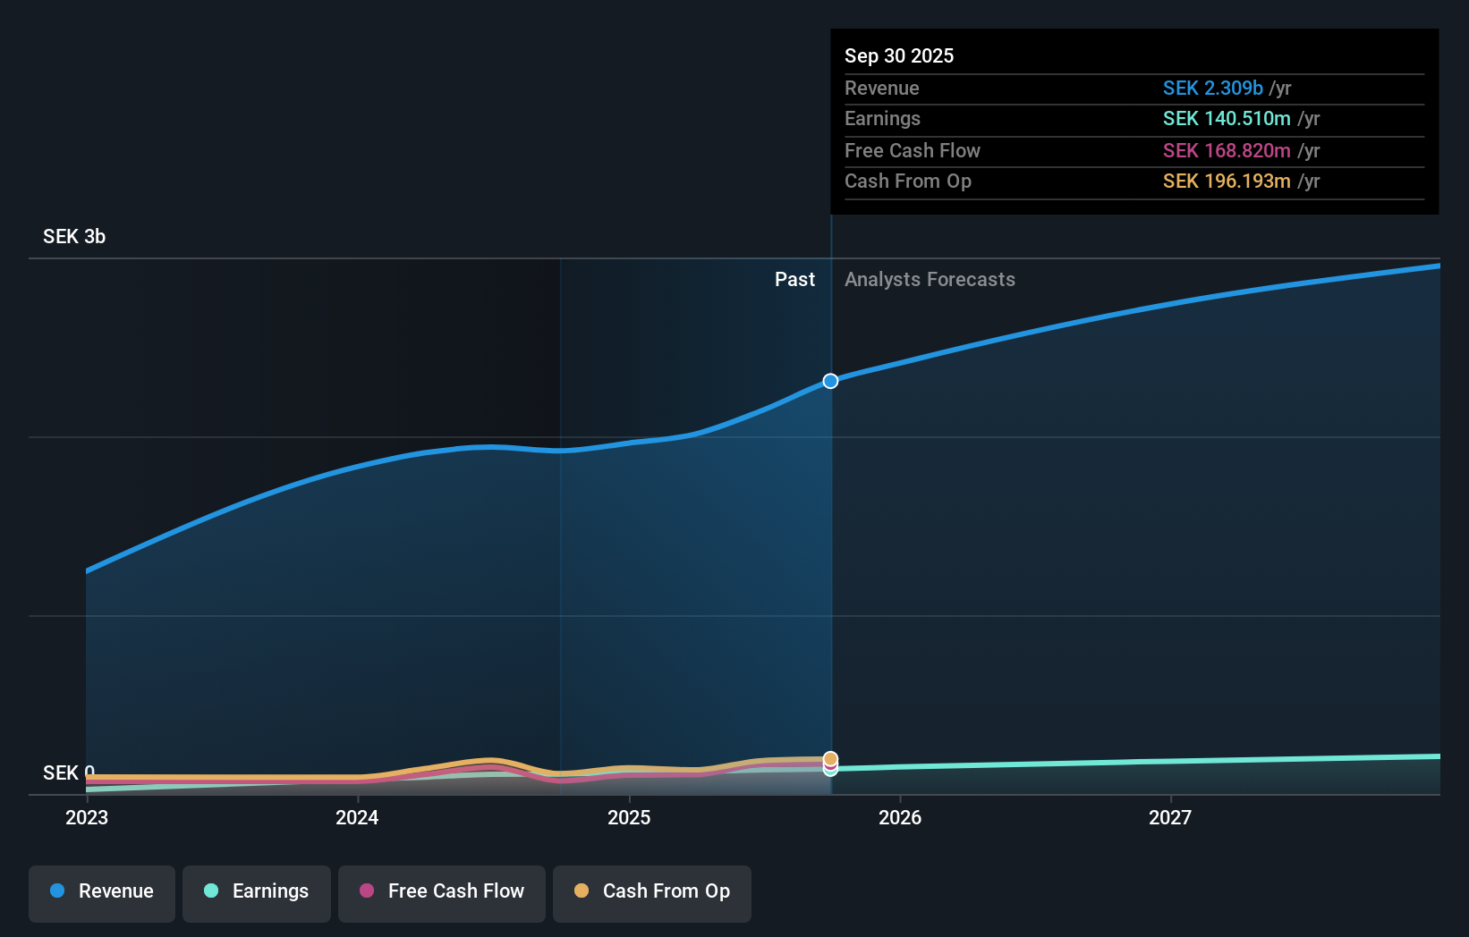1469x937 pixels.
Task: Toggle the Revenue series visibility
Action: coord(101,893)
